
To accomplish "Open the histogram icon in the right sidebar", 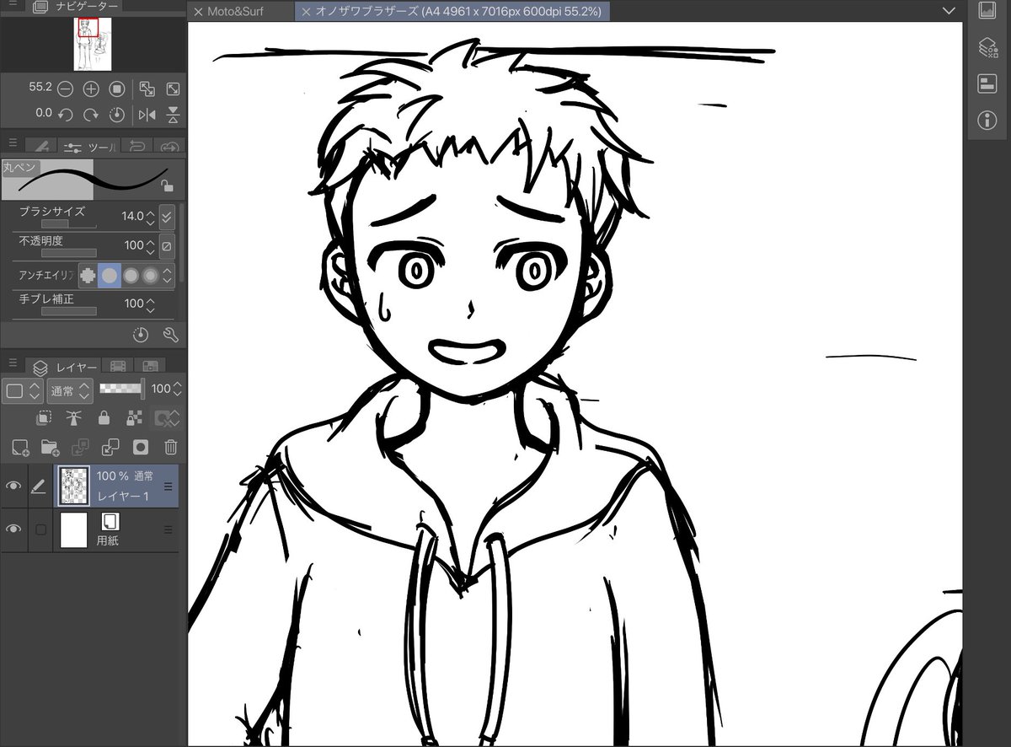I will tap(987, 10).
